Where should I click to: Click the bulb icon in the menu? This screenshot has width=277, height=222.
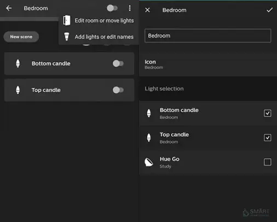pyautogui.click(x=67, y=37)
